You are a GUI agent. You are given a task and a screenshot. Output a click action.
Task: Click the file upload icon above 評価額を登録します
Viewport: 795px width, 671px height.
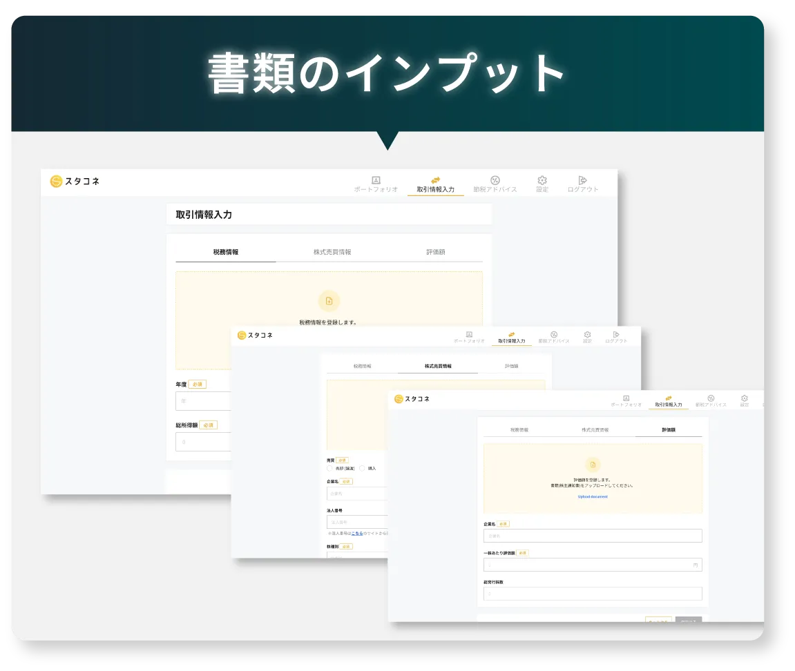coord(593,465)
